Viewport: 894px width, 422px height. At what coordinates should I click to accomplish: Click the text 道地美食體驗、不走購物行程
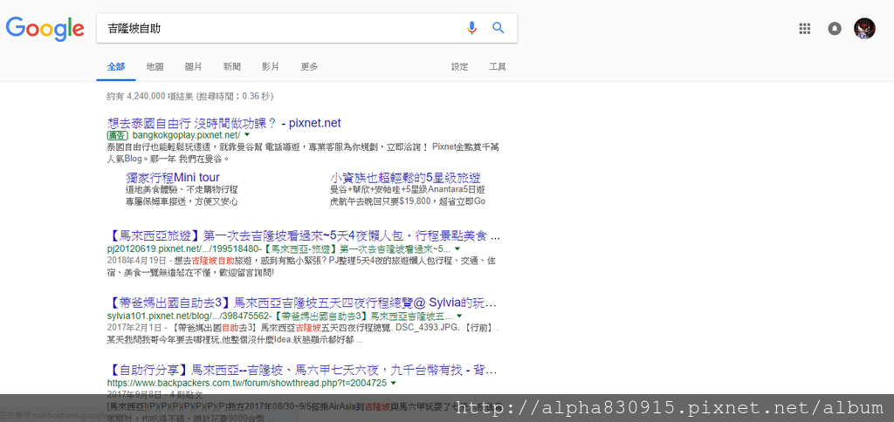(182, 190)
